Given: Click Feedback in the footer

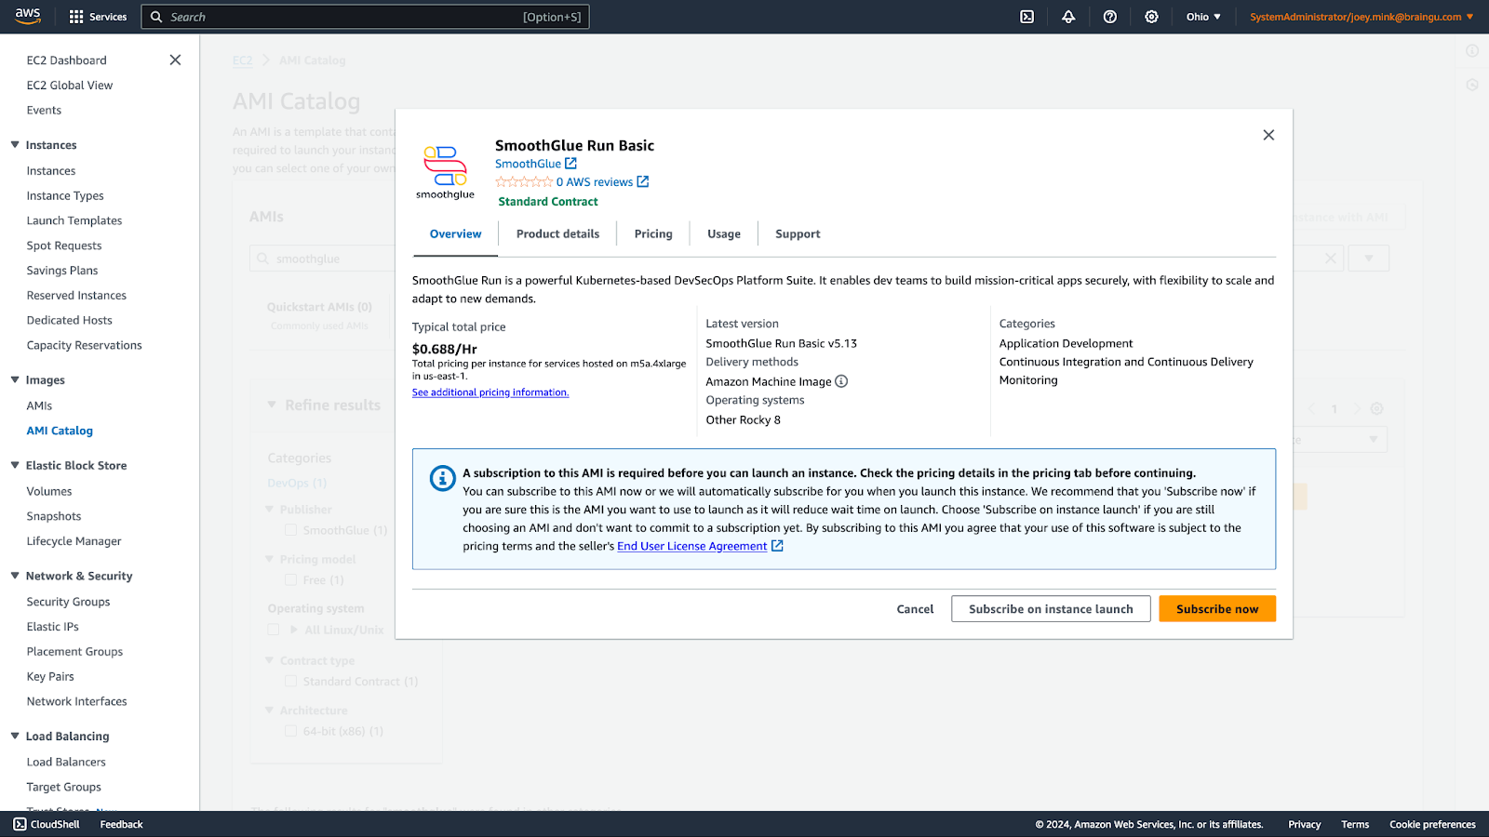Looking at the screenshot, I should 121,825.
